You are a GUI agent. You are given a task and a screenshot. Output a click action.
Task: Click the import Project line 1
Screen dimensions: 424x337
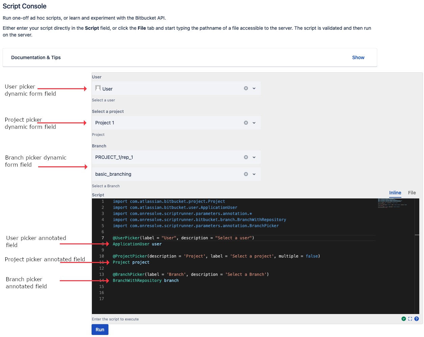(169, 201)
